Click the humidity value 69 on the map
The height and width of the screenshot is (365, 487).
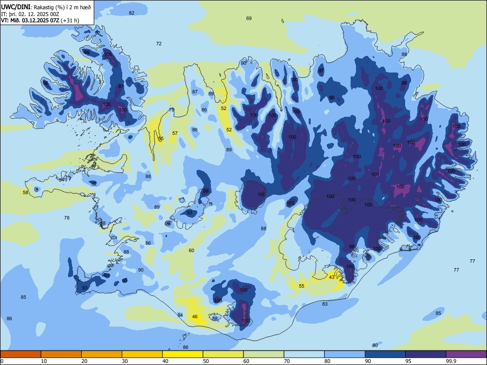coord(249,18)
